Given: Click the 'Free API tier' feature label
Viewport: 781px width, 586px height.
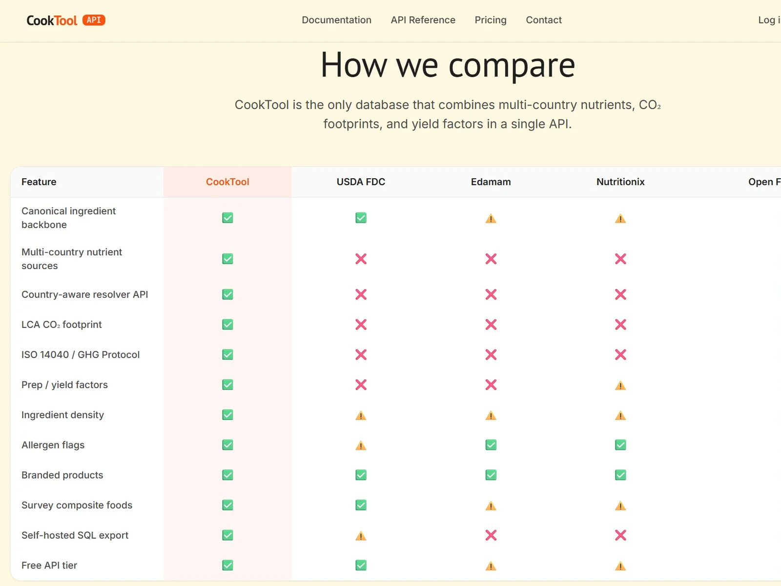Looking at the screenshot, I should 49,565.
